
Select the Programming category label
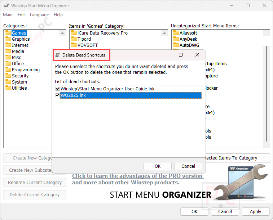tap(26, 70)
